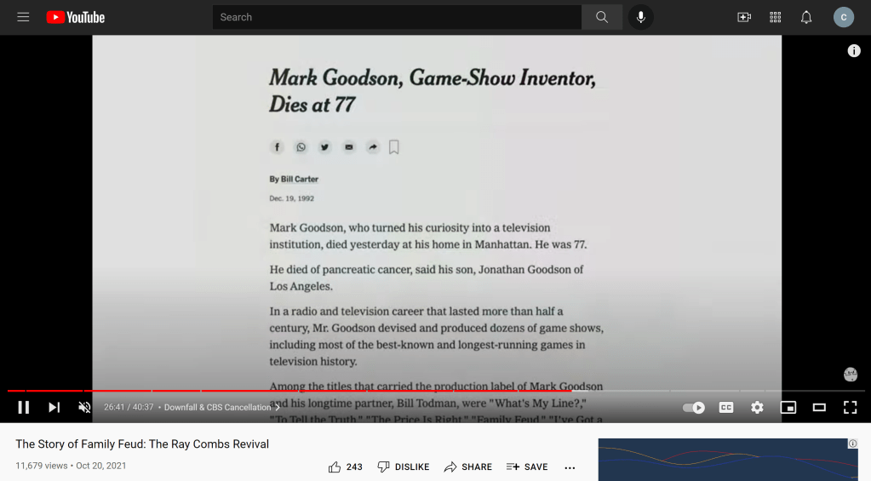Open the YouTube hamburger guide menu
This screenshot has width=871, height=481.
(23, 17)
